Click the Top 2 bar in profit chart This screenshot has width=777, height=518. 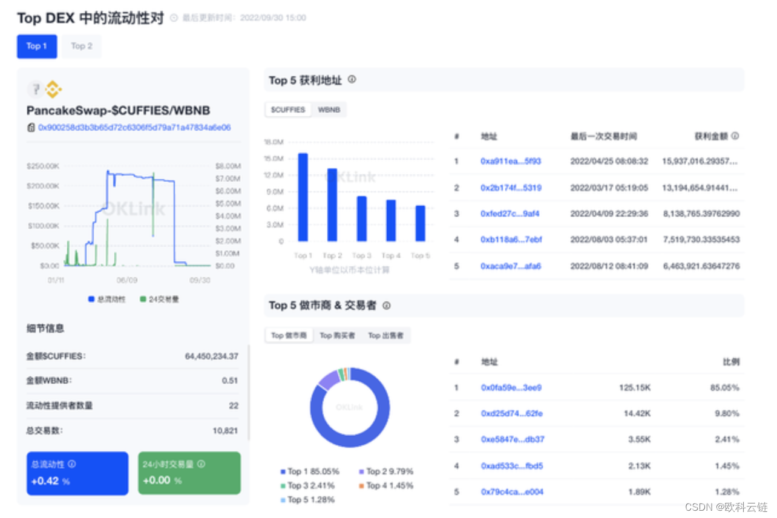[x=332, y=205]
